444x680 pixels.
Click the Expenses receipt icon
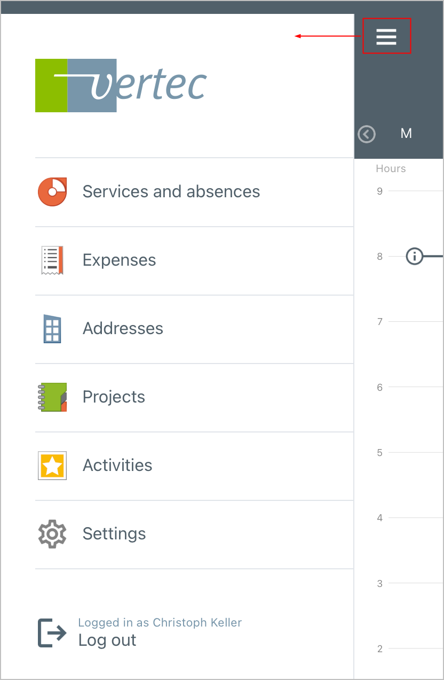[52, 260]
